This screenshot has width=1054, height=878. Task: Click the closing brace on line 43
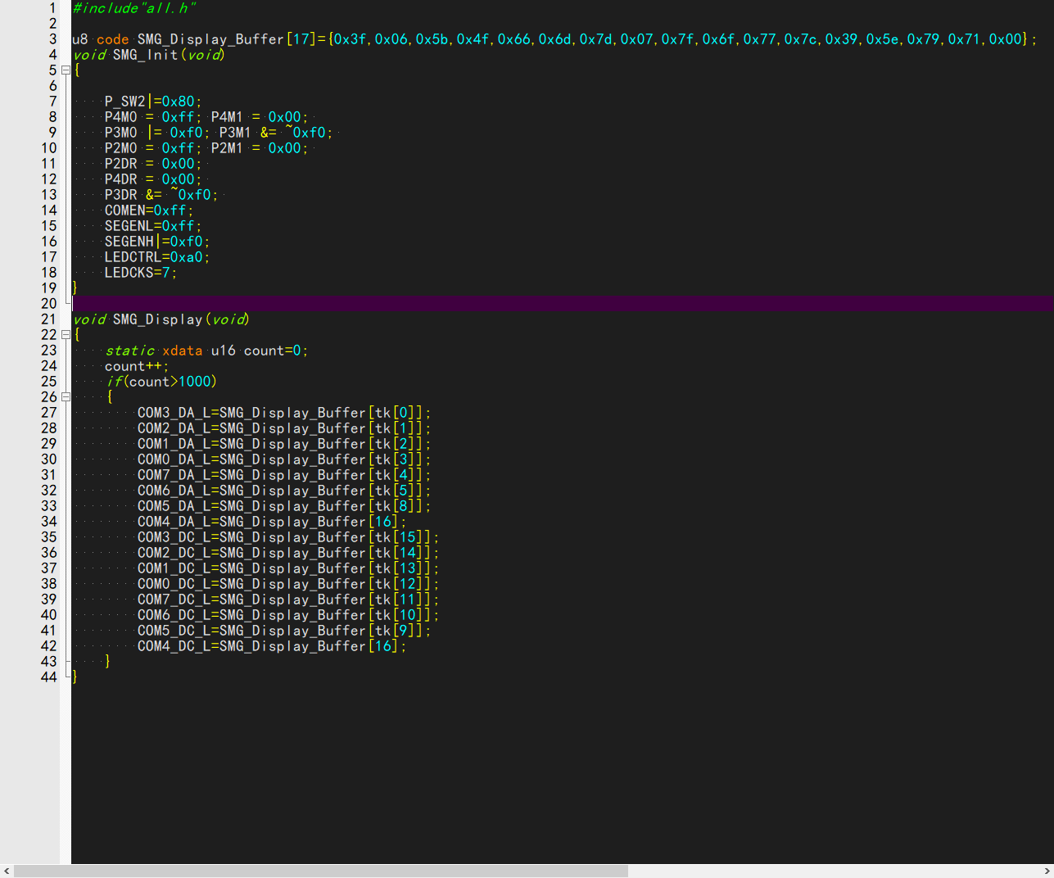coord(107,662)
